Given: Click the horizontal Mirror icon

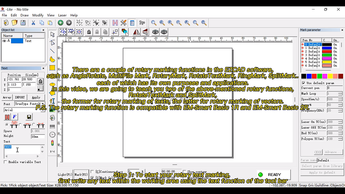Looking at the screenshot, I should (x=136, y=32).
